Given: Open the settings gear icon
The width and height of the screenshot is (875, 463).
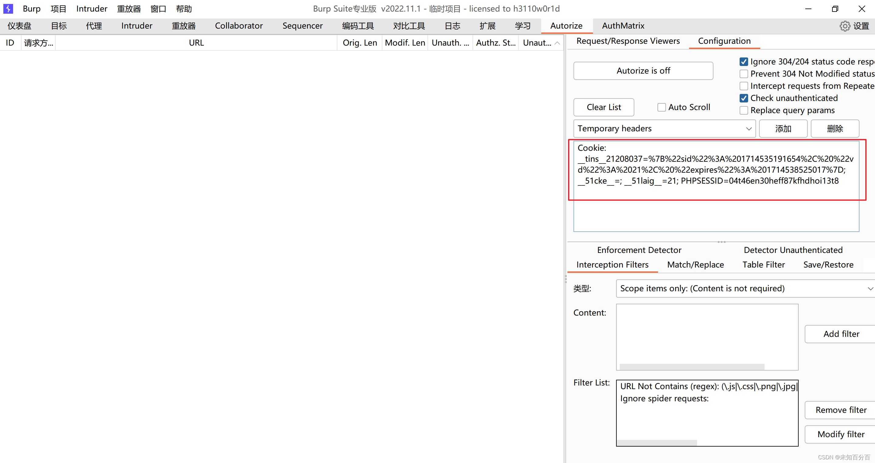Looking at the screenshot, I should click(x=845, y=26).
